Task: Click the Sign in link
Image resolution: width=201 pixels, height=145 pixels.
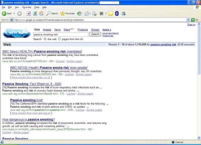Action: click(191, 24)
